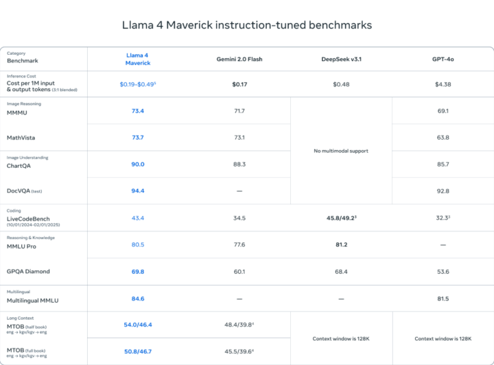Click the '43.4' LiveCodeBench score
The image size is (494, 365).
tap(138, 218)
